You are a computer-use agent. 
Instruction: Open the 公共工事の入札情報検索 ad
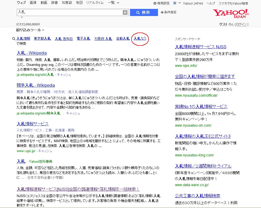point(198,196)
